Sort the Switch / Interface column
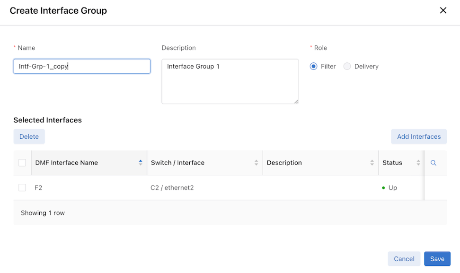The height and width of the screenshot is (273, 460). click(x=256, y=163)
